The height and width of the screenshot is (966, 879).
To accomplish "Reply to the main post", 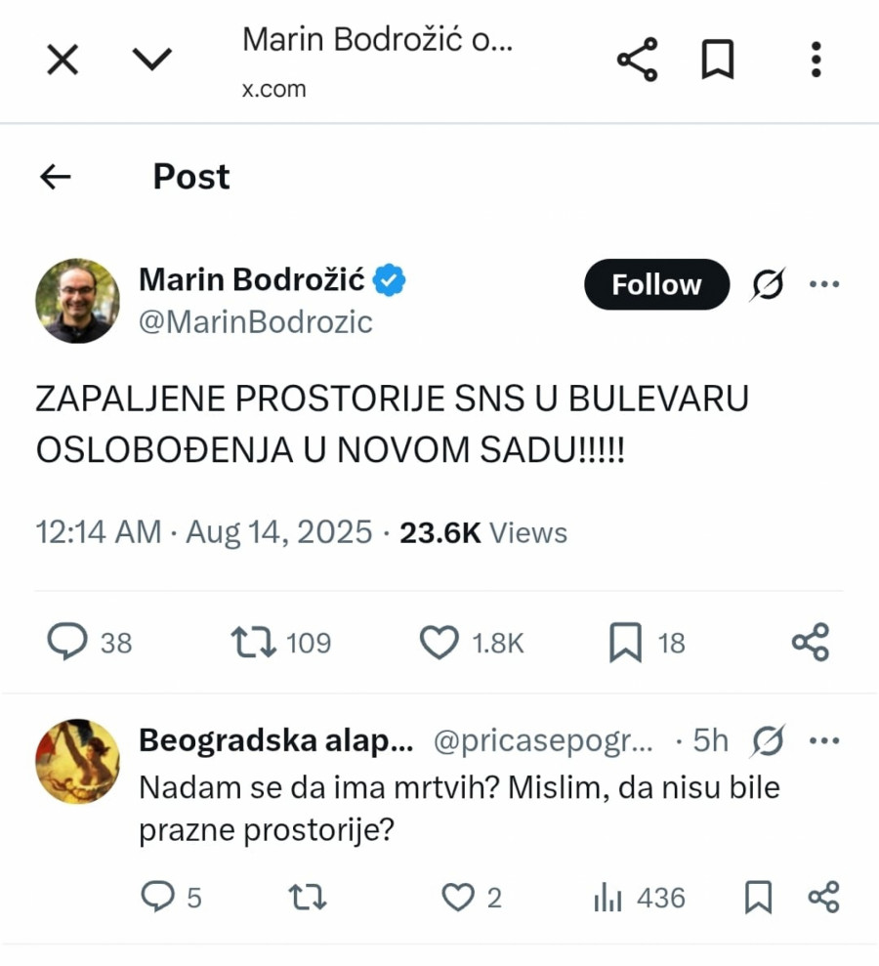I will click(67, 643).
